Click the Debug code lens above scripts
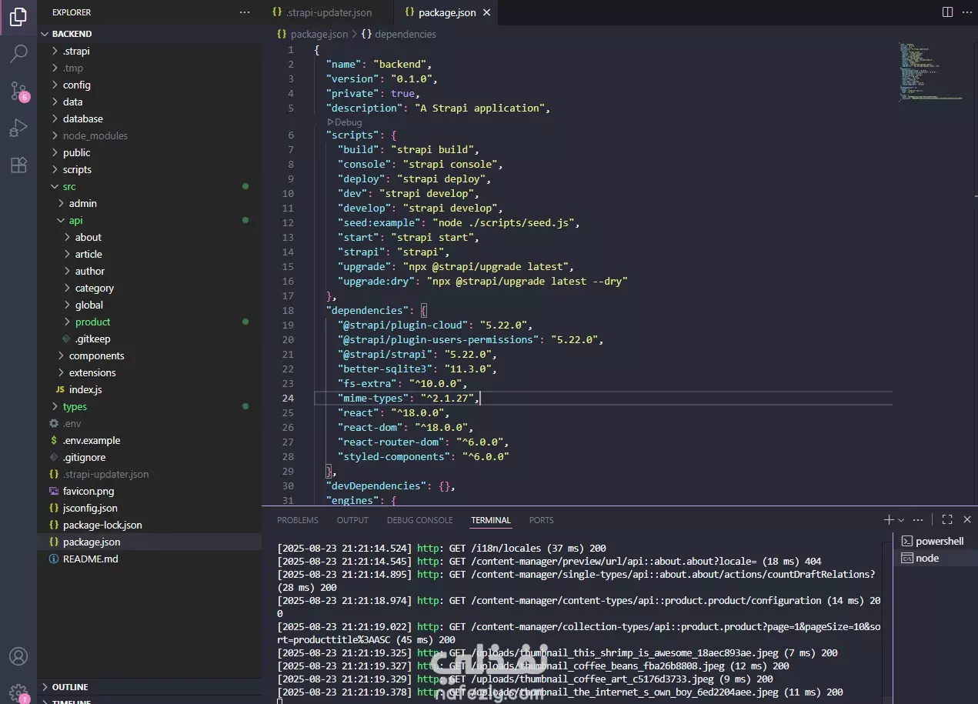Image resolution: width=978 pixels, height=704 pixels. coord(345,122)
